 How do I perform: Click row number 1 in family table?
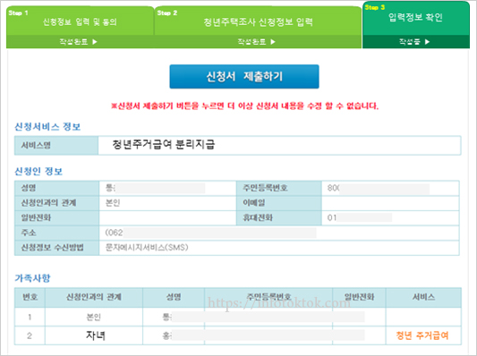tap(30, 317)
